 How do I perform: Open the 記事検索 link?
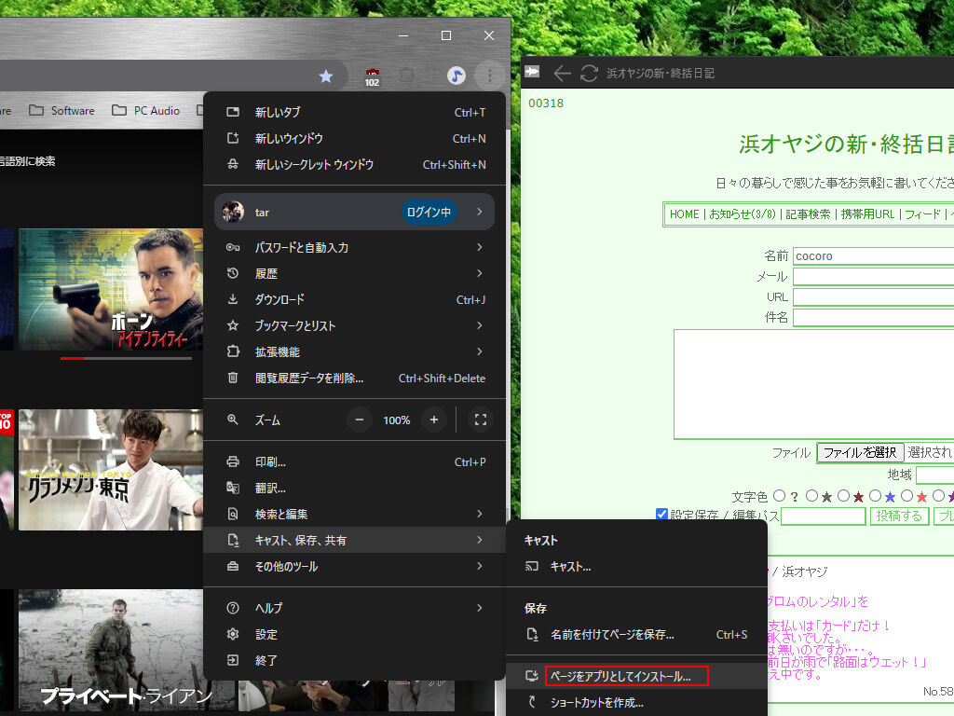pyautogui.click(x=808, y=213)
